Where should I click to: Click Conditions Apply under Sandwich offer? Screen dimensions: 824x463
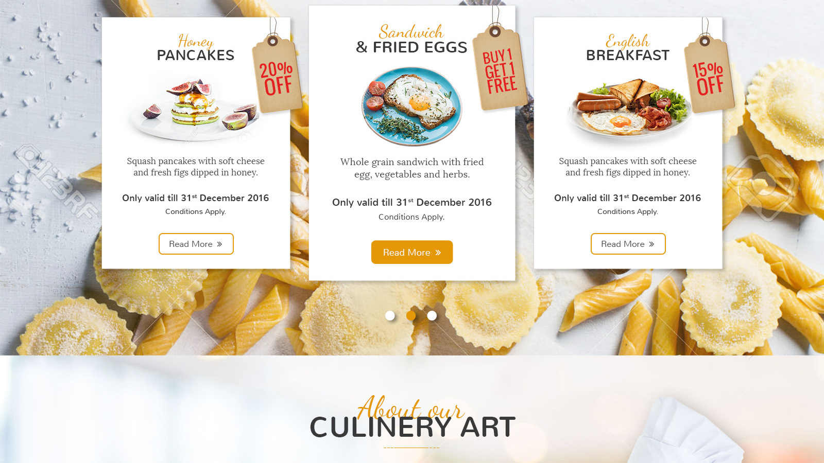click(x=411, y=217)
